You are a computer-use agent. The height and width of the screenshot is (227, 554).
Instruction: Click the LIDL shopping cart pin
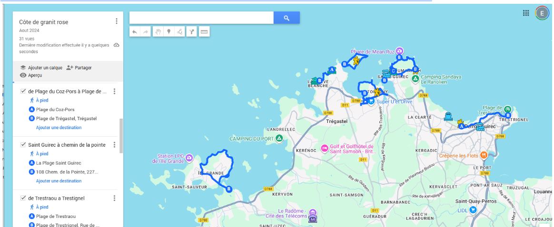click(x=473, y=210)
